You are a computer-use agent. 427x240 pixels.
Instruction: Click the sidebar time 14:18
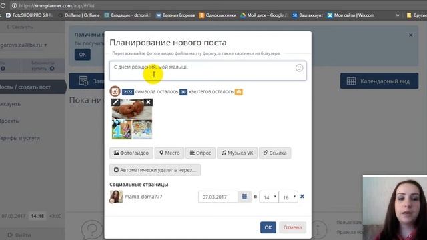click(37, 216)
